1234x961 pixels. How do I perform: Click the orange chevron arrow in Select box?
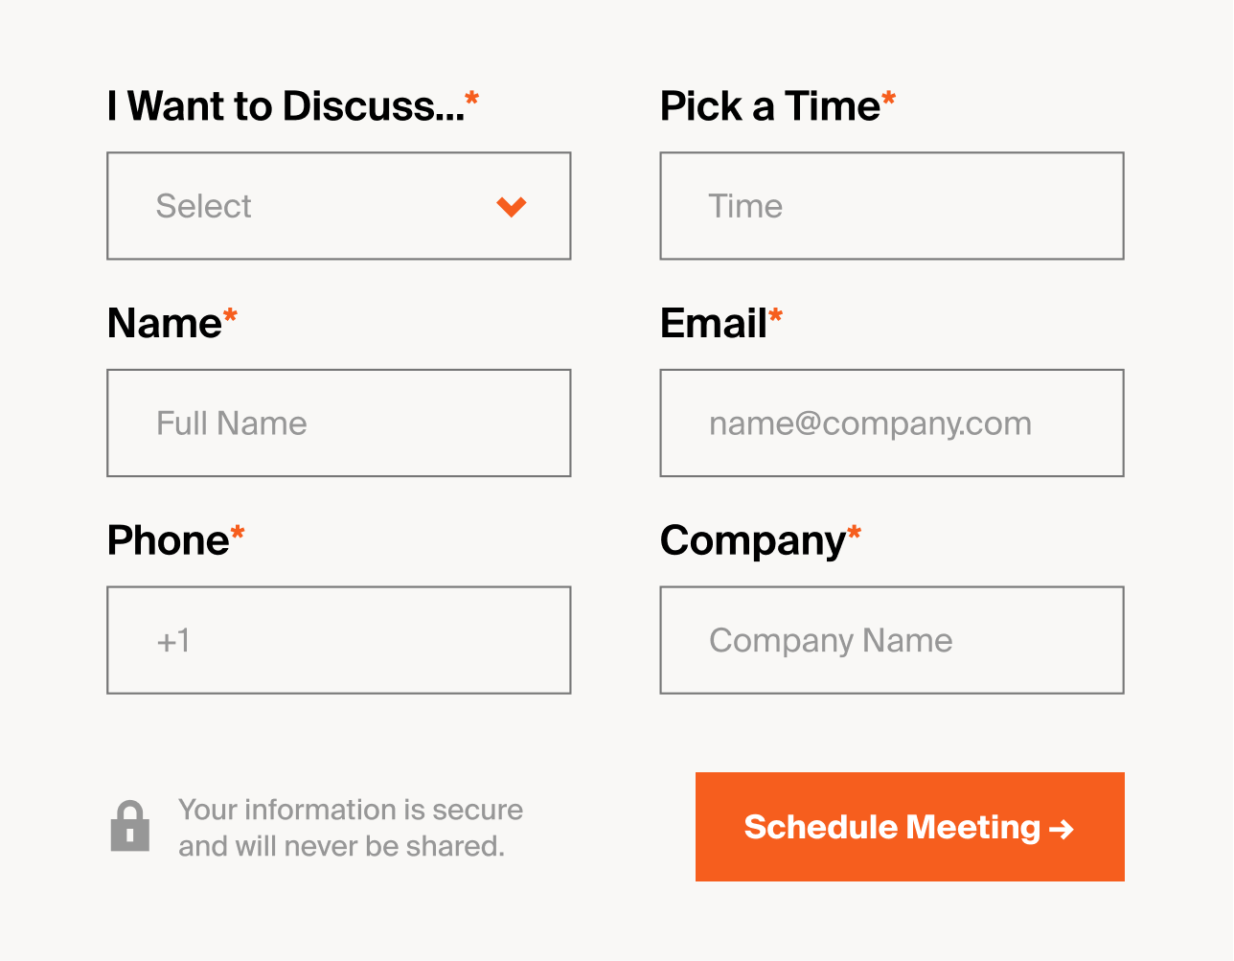point(512,206)
